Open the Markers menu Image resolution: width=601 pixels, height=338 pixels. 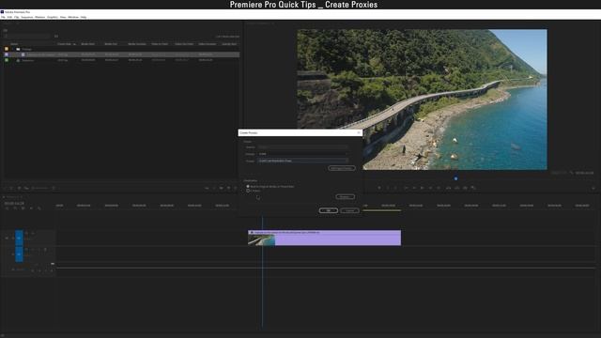39,17
